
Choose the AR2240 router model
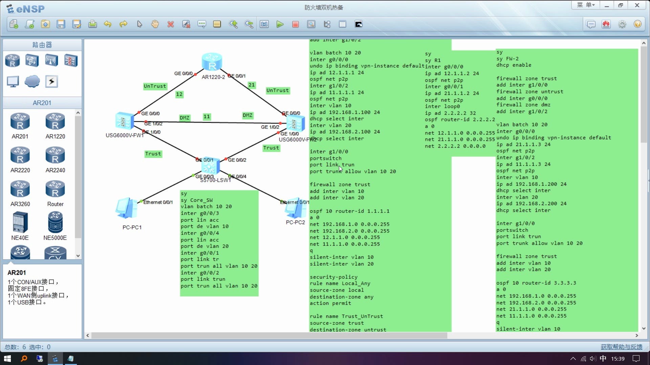55,160
